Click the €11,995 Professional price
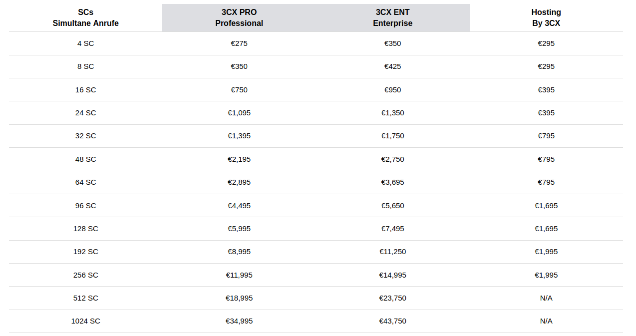636x336 pixels. click(x=239, y=275)
